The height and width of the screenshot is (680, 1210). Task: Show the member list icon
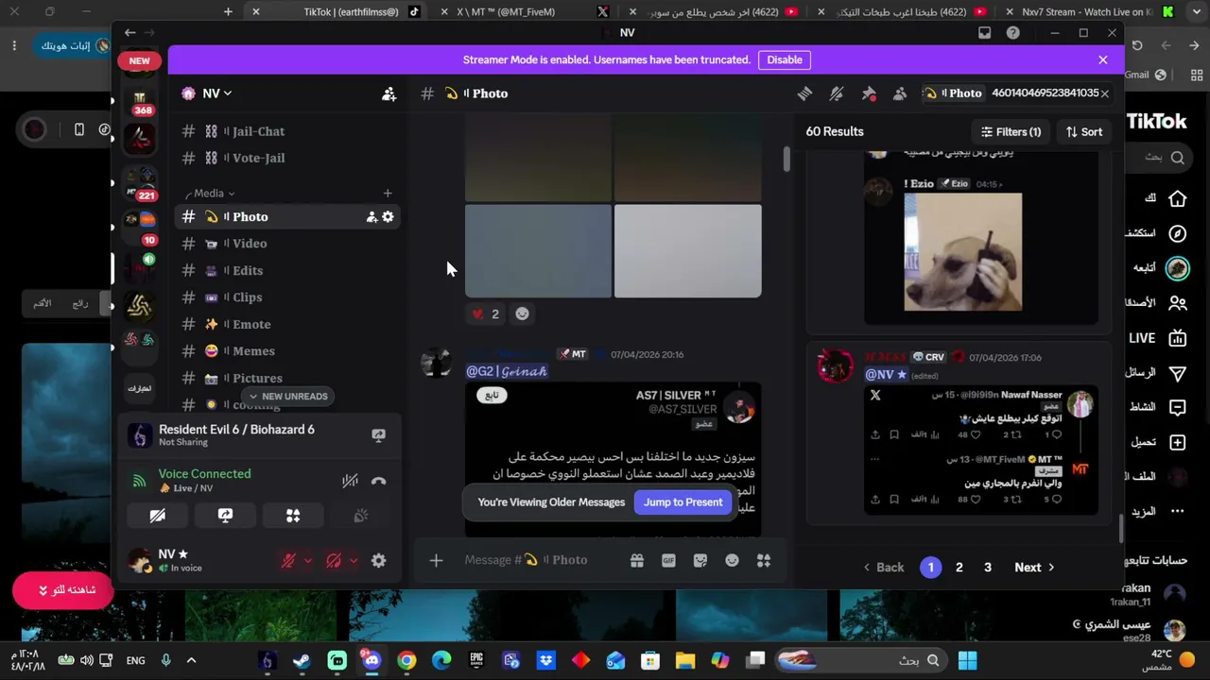tap(900, 93)
